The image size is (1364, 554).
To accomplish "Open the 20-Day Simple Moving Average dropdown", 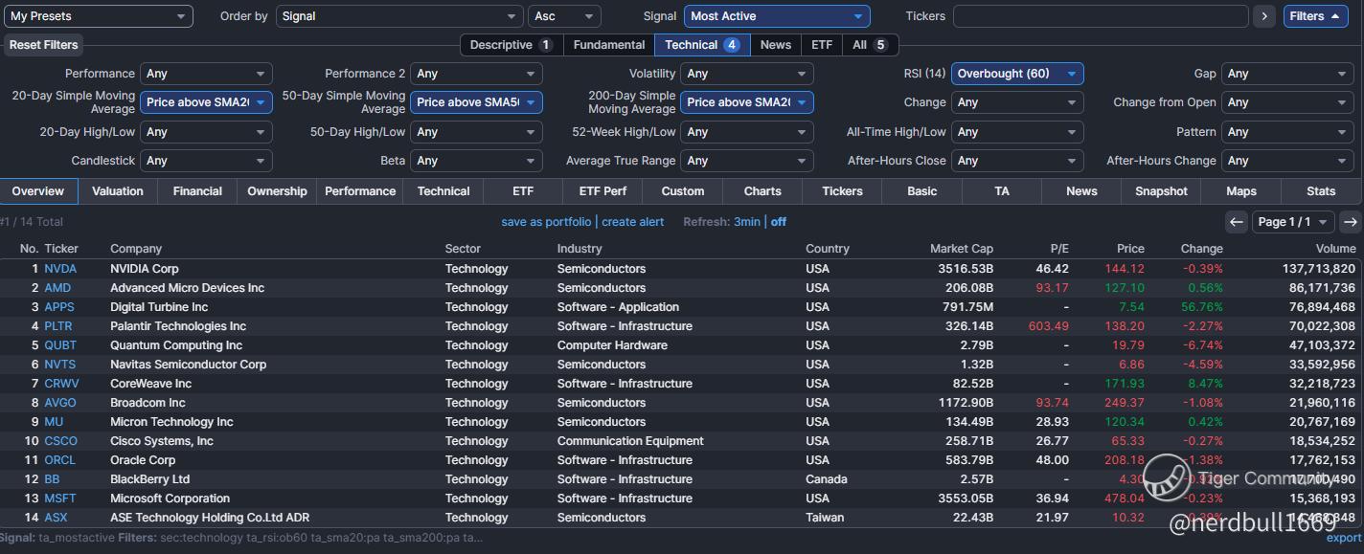I will (206, 102).
